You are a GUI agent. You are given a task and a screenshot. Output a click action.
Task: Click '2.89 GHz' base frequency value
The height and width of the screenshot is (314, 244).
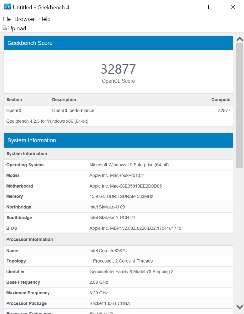tap(99, 282)
